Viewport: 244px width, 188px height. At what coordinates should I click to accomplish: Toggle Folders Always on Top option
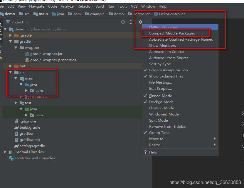180,70
